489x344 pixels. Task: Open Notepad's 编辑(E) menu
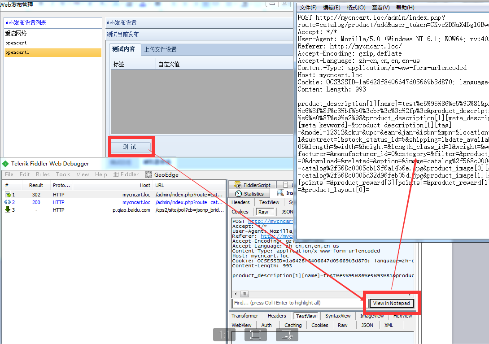tap(332, 8)
